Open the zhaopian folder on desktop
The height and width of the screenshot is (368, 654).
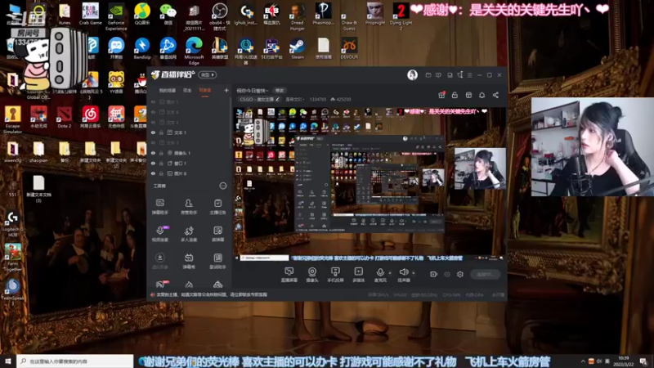(38, 151)
